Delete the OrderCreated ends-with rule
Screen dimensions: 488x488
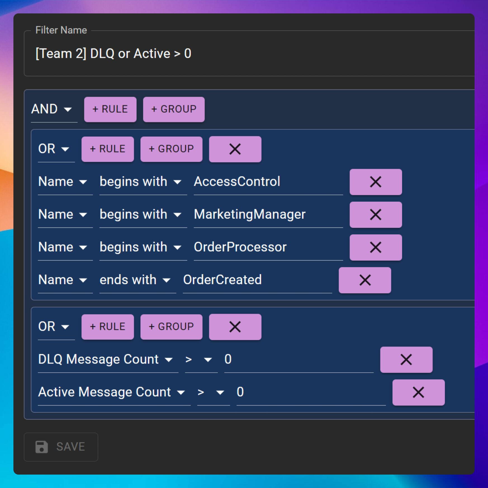pyautogui.click(x=364, y=280)
